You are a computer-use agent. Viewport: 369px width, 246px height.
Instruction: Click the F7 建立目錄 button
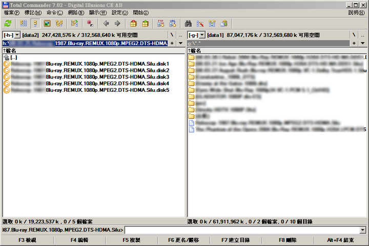tap(236, 240)
